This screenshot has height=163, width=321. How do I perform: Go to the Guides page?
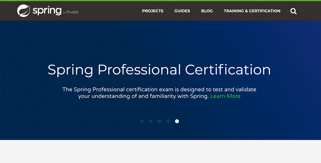coord(182,11)
